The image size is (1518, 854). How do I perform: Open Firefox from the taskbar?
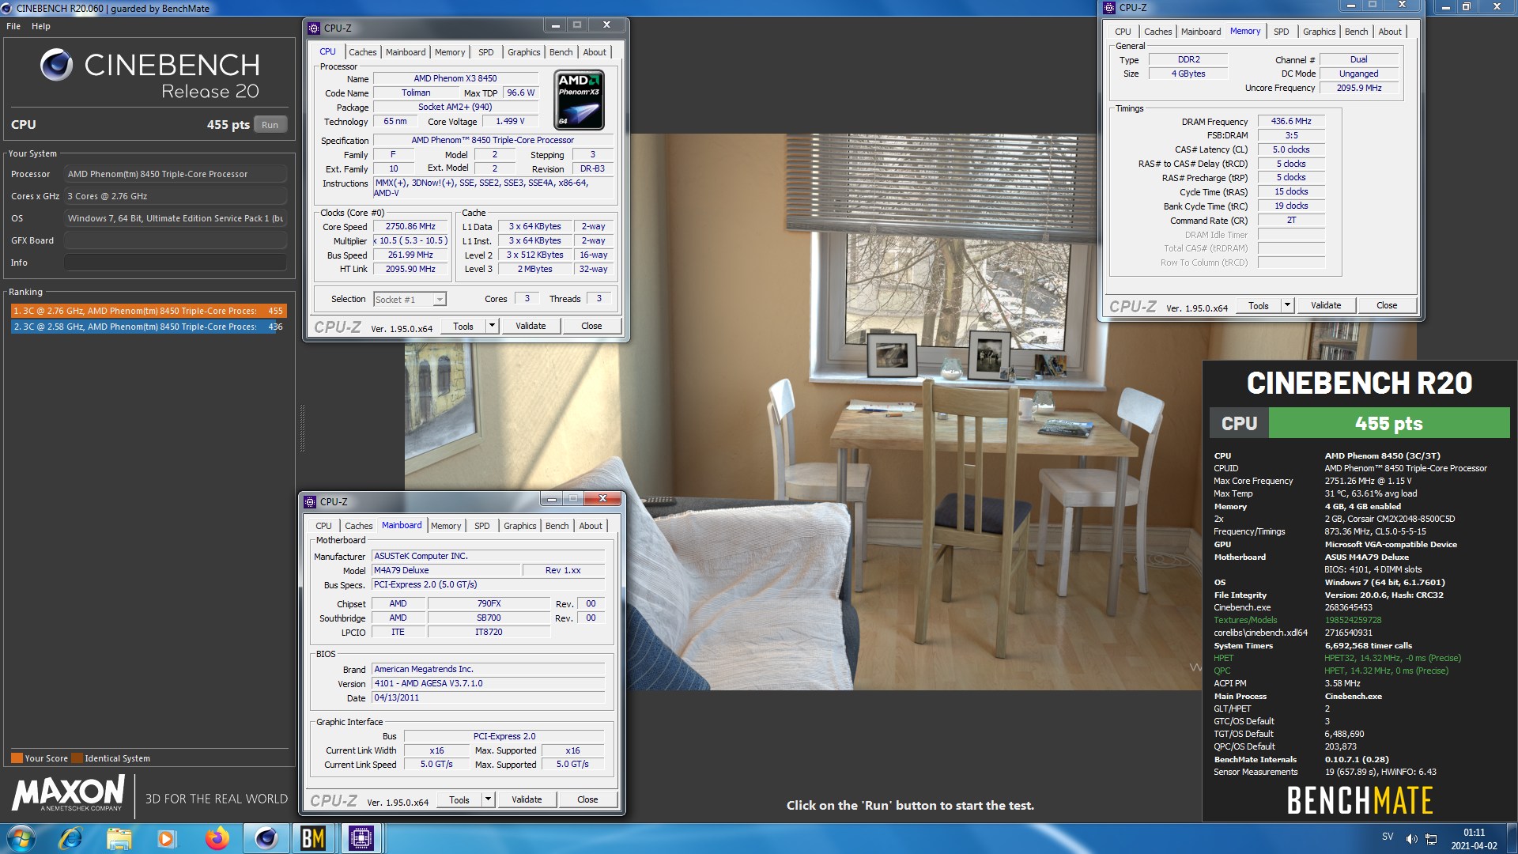217,838
